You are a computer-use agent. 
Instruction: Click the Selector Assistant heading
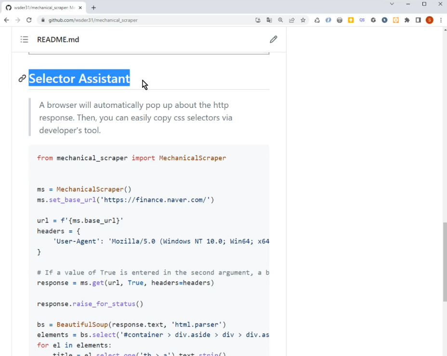[79, 79]
